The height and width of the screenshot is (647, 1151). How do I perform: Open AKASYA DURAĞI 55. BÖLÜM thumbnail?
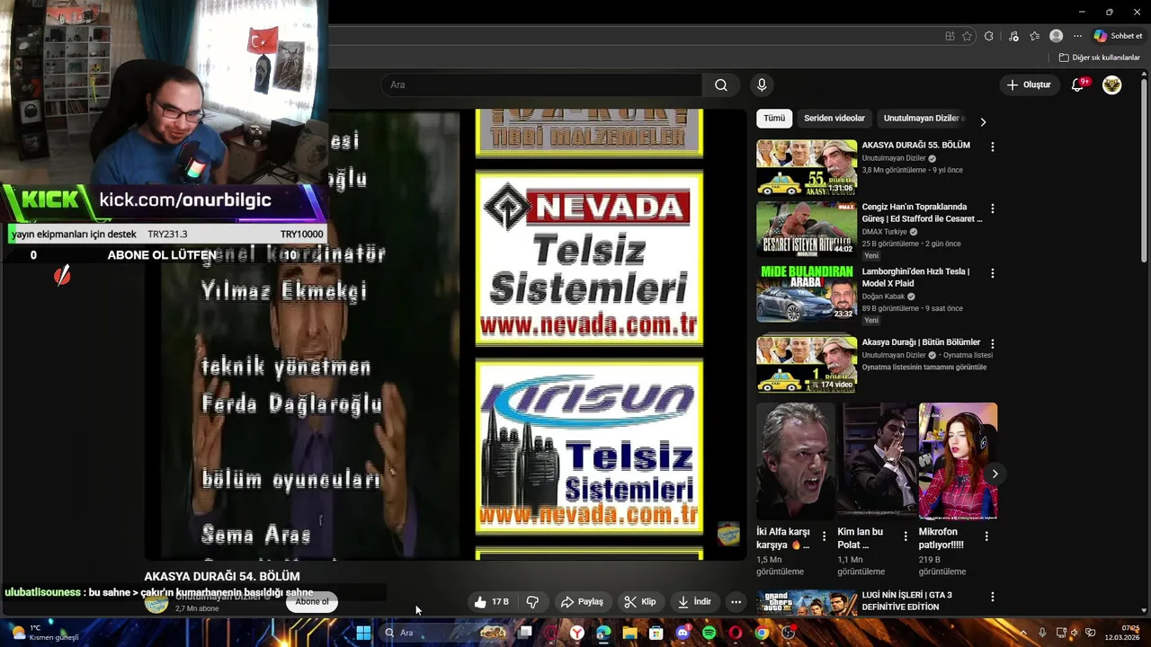[x=807, y=167]
